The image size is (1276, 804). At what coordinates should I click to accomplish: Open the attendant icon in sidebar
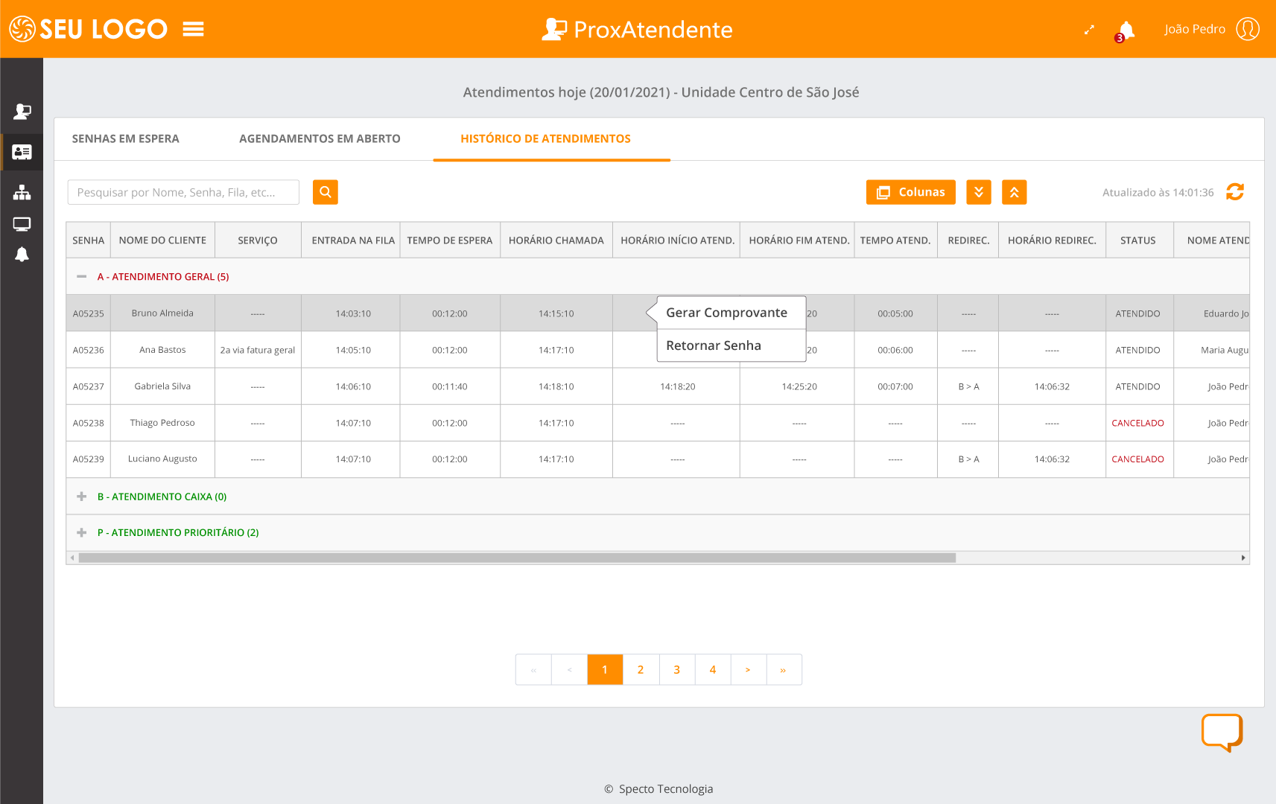[x=22, y=112]
